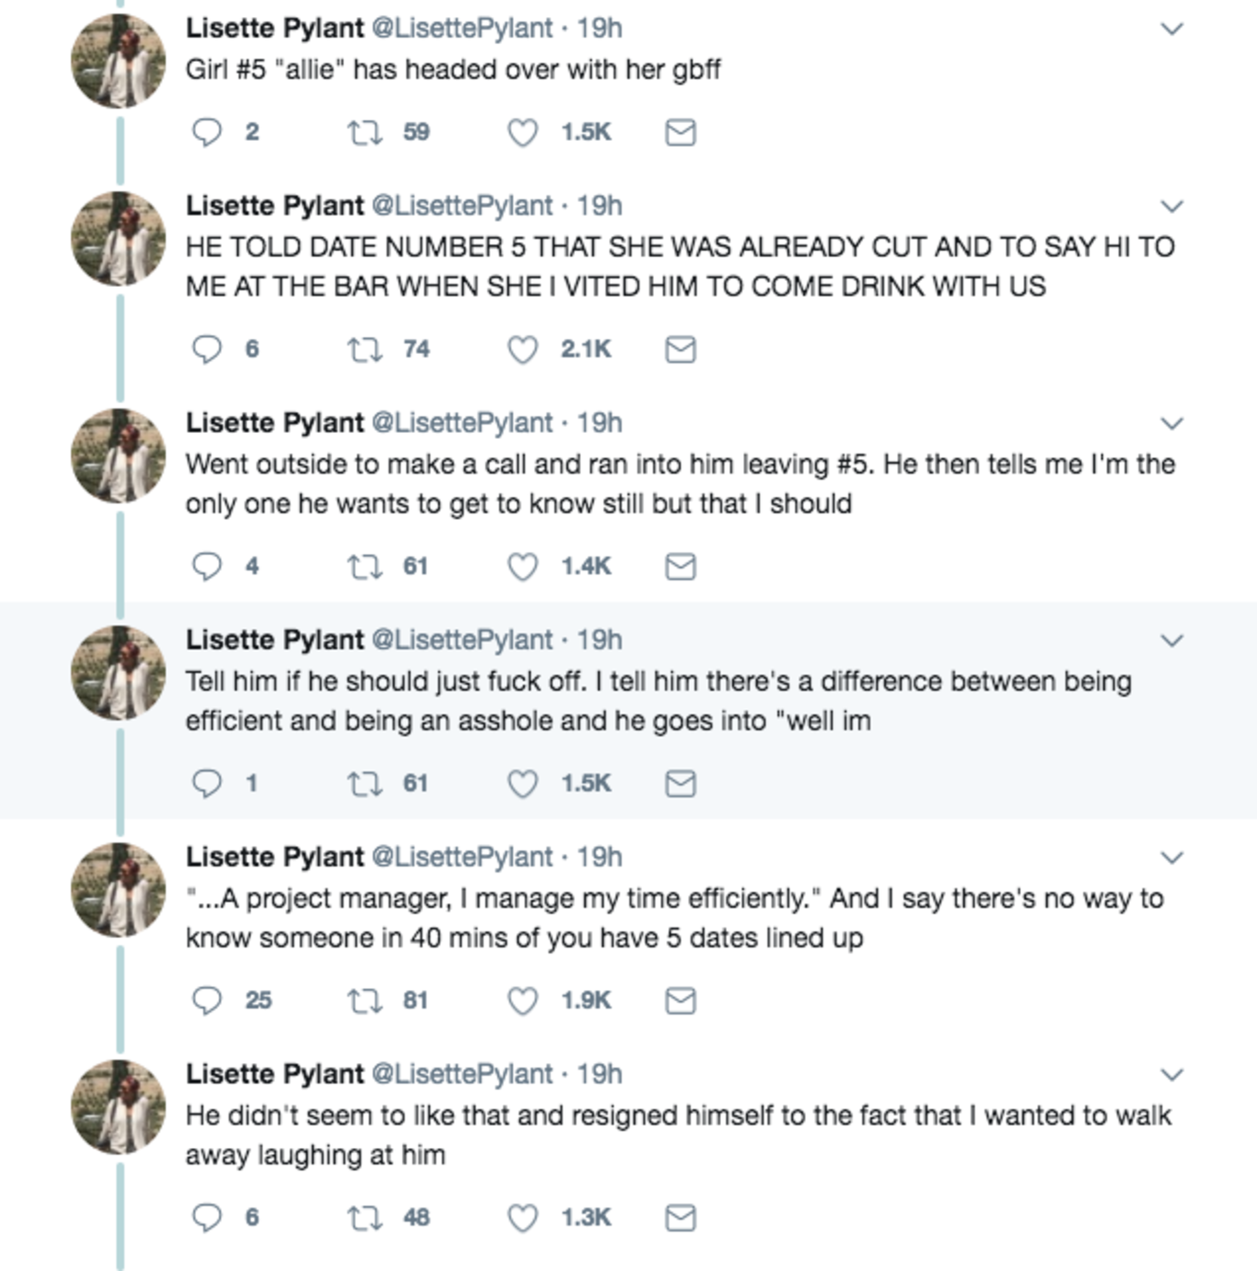Reply to the 'A project manager' tweet
Image resolution: width=1257 pixels, height=1271 pixels.
click(x=206, y=1001)
